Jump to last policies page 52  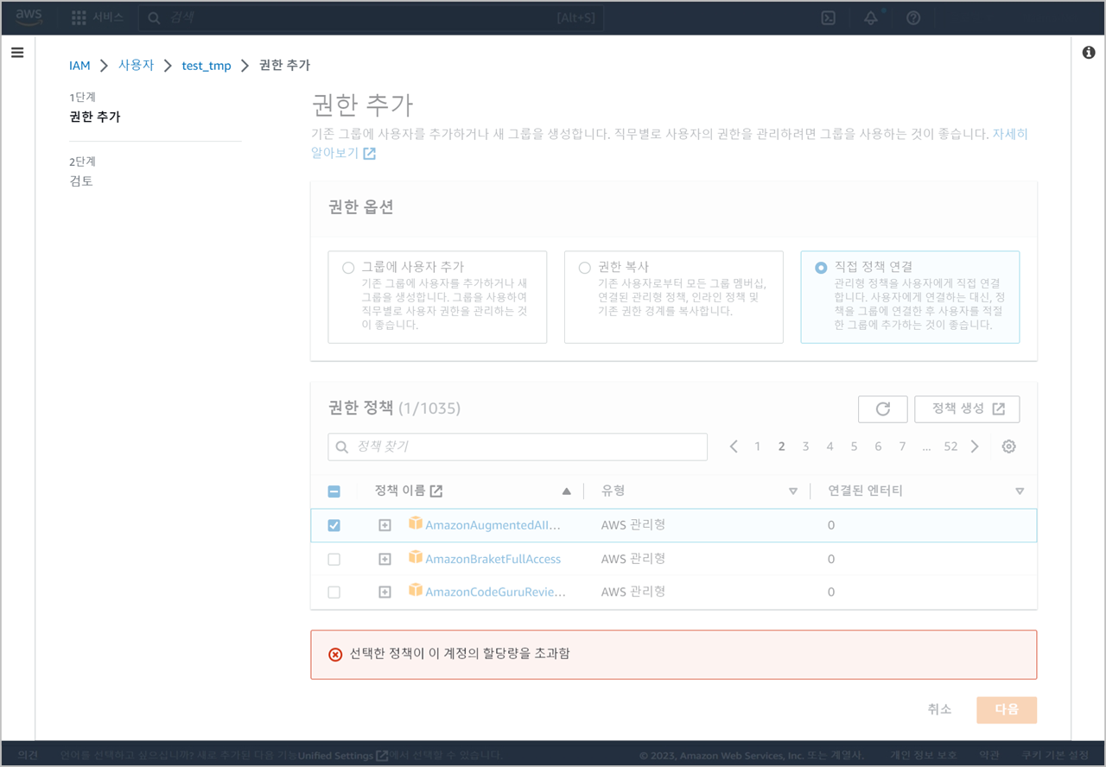[x=950, y=447]
